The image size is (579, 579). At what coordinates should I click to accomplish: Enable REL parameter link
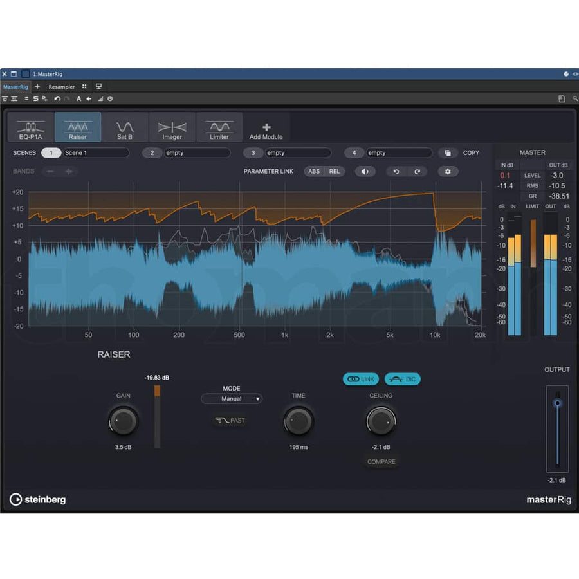pos(334,171)
